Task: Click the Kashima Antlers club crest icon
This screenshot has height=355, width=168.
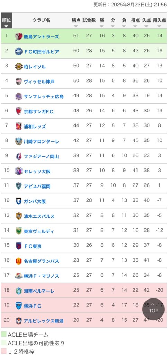Action: pyautogui.click(x=19, y=36)
